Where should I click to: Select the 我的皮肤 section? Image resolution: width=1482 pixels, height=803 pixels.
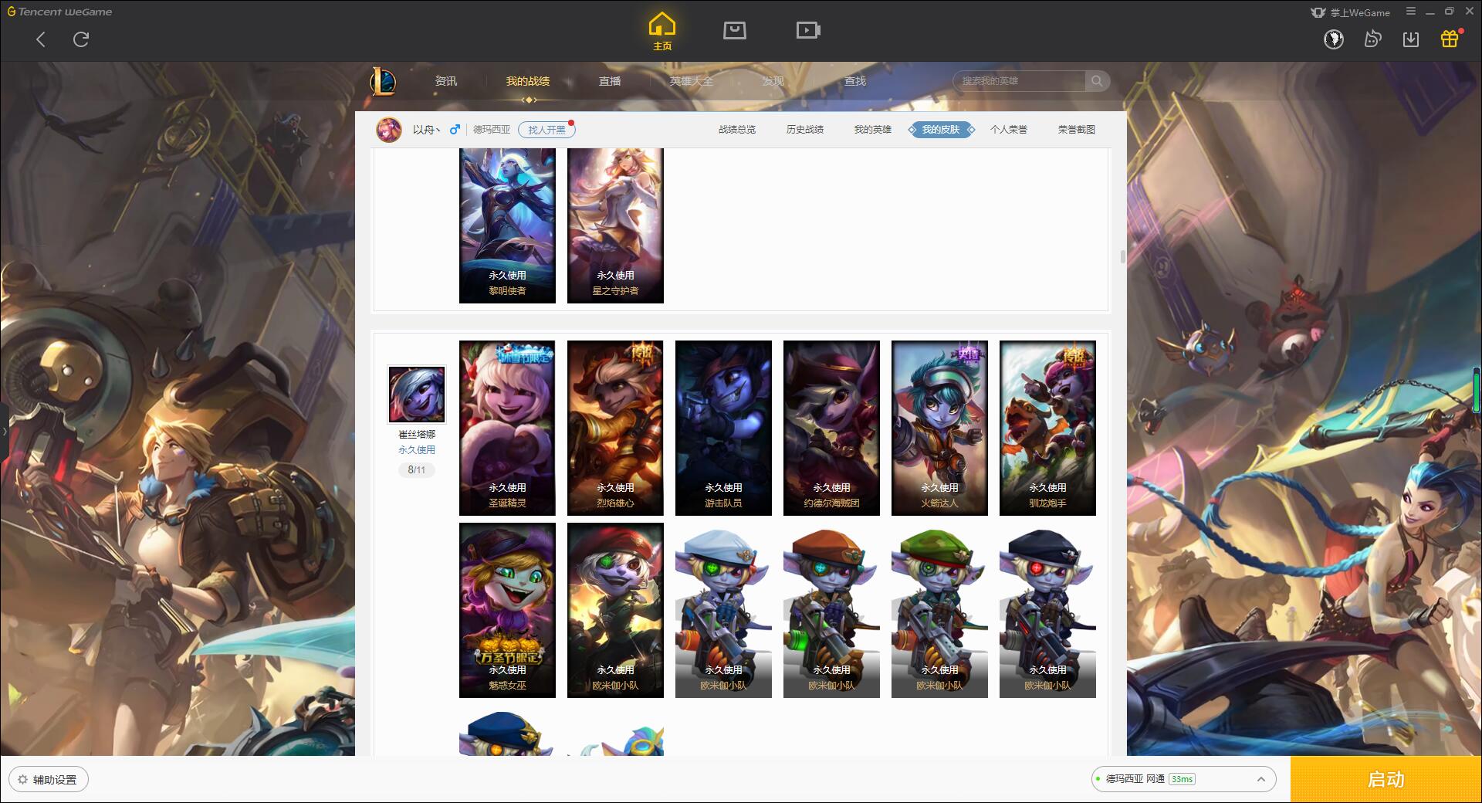(x=941, y=130)
